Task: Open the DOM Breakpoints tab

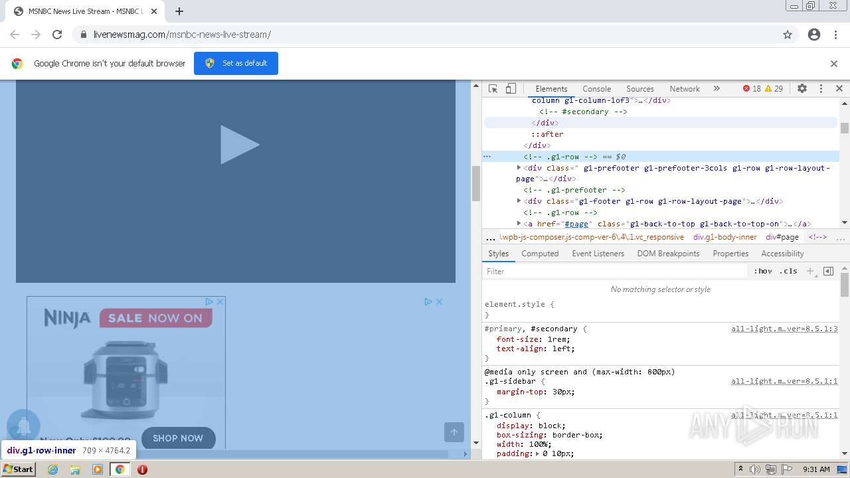Action: point(668,254)
